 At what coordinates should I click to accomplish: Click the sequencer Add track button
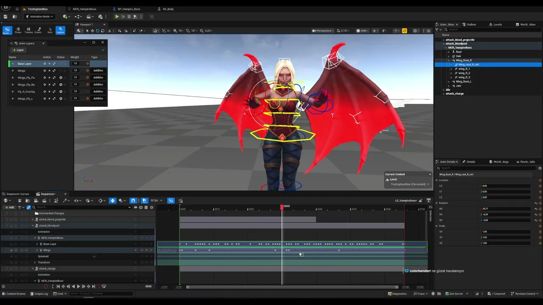click(x=9, y=207)
